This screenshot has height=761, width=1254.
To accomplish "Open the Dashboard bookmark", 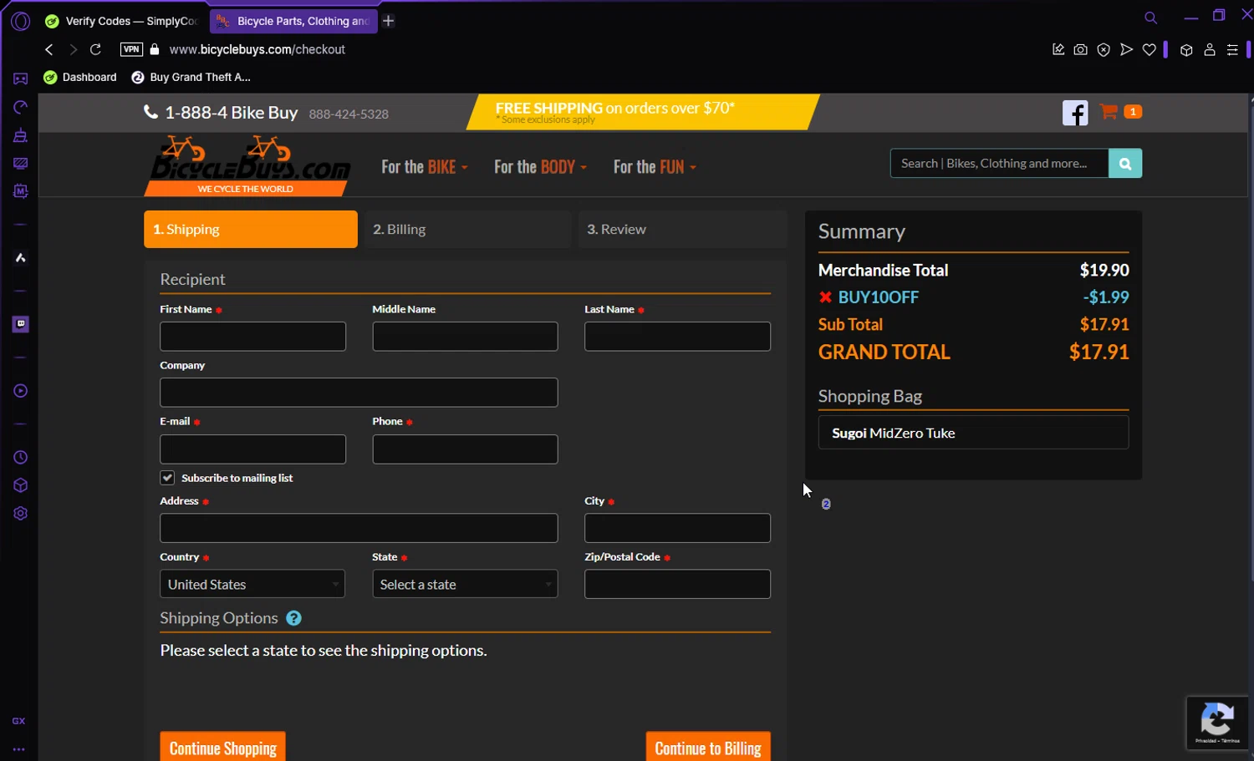I will pyautogui.click(x=80, y=77).
